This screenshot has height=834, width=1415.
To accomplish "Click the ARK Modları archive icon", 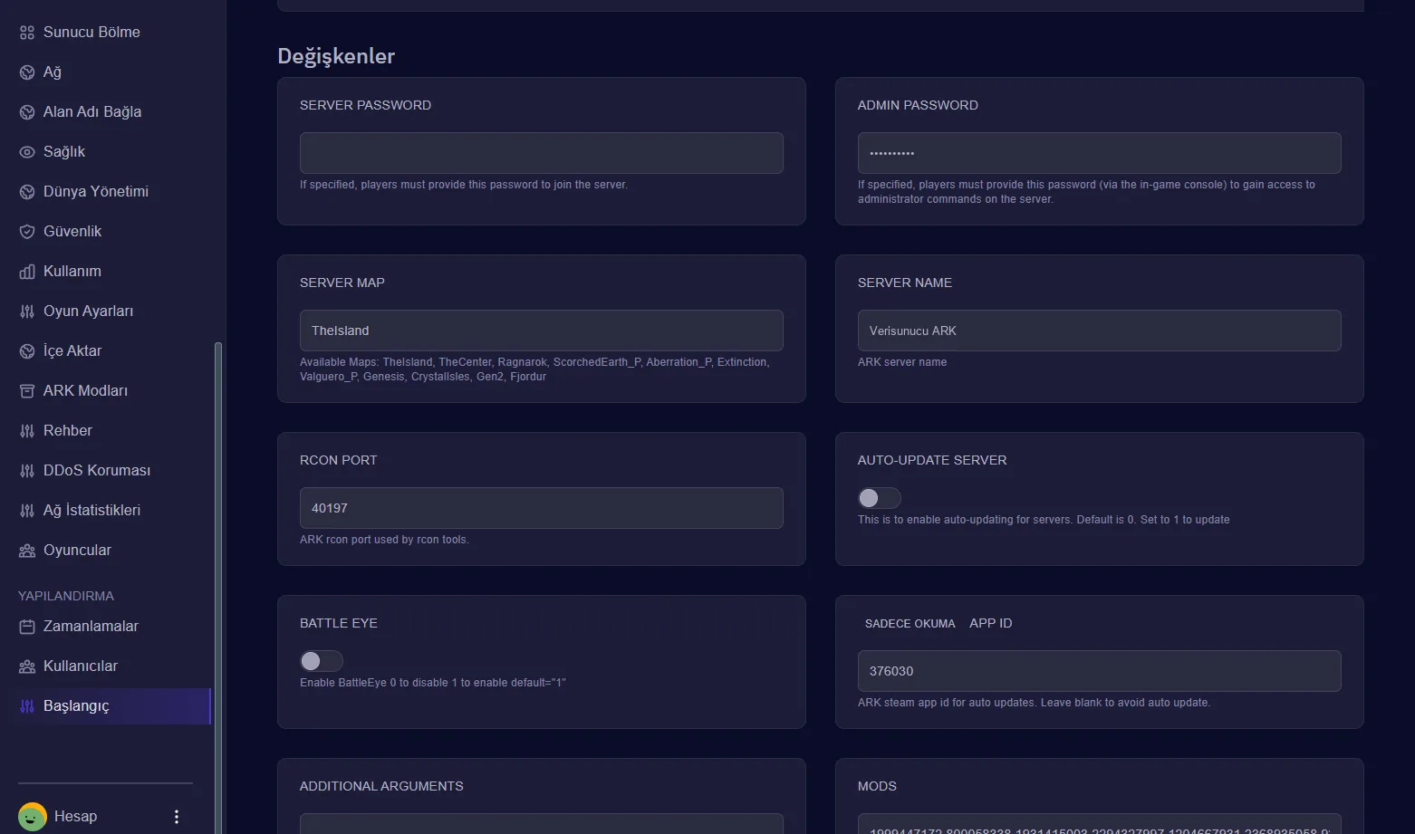I will coord(27,391).
